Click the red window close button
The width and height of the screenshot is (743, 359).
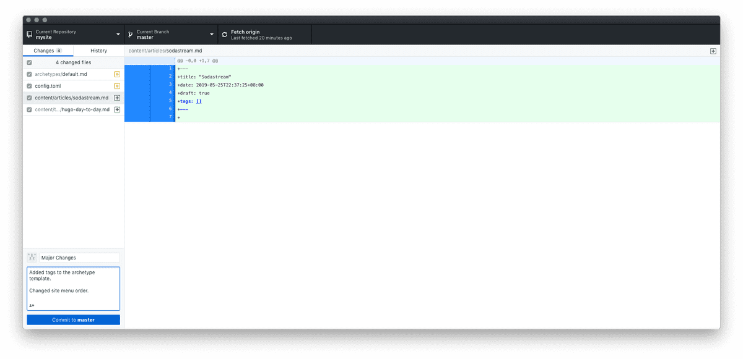[x=28, y=20]
